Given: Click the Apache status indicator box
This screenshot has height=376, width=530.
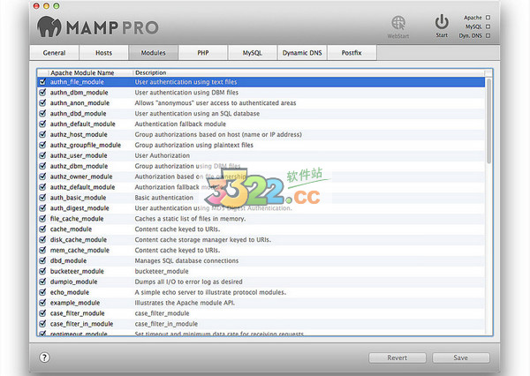Looking at the screenshot, I should (x=488, y=18).
